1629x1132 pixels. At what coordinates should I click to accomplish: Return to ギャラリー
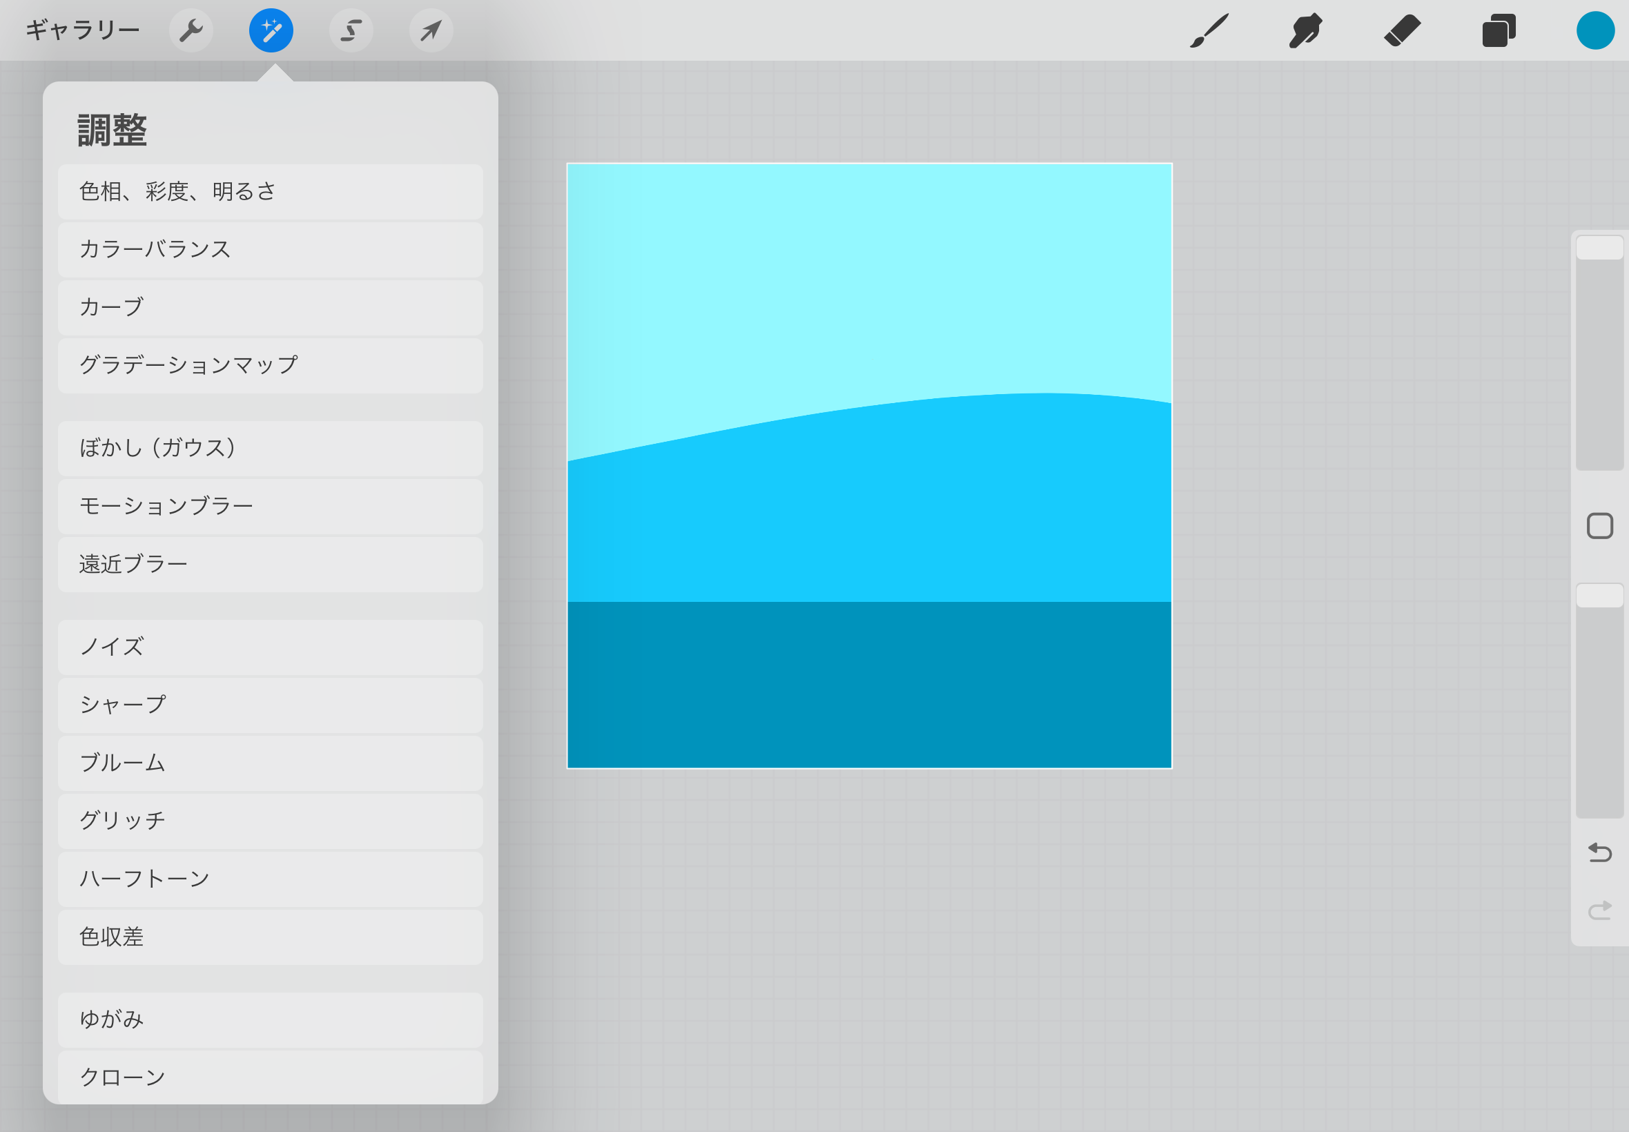(x=82, y=30)
